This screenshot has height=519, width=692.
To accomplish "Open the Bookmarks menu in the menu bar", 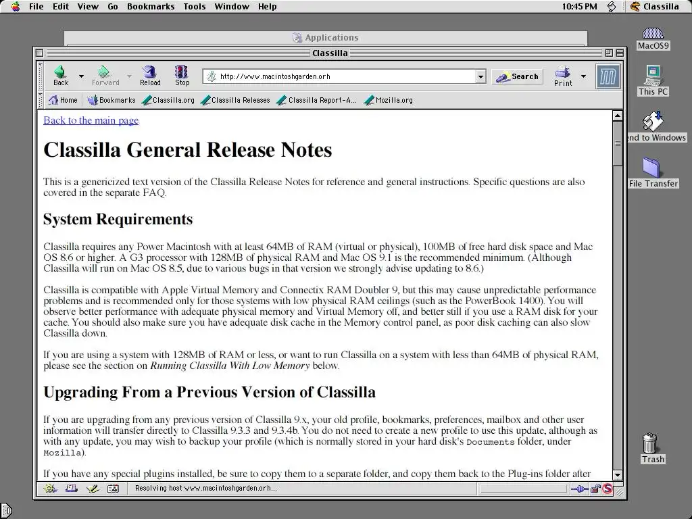I will 151,7.
